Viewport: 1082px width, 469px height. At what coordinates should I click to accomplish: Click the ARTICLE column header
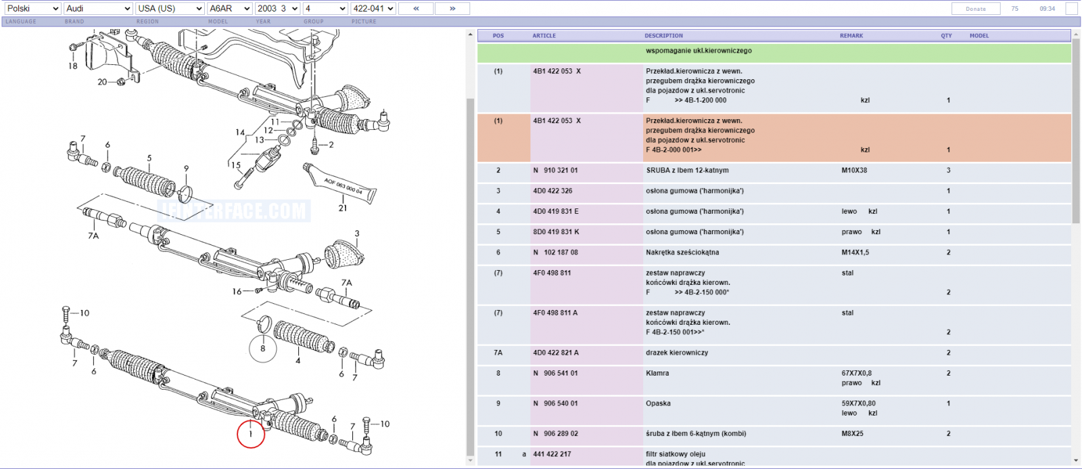(x=544, y=36)
